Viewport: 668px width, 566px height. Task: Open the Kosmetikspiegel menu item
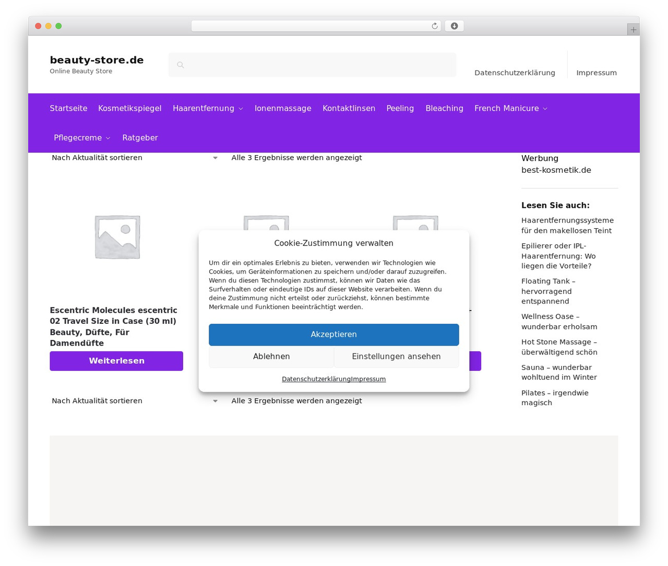[130, 108]
